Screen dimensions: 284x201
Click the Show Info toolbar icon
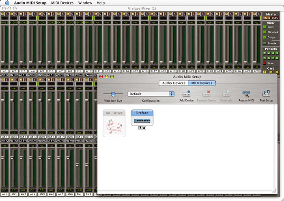(x=226, y=94)
